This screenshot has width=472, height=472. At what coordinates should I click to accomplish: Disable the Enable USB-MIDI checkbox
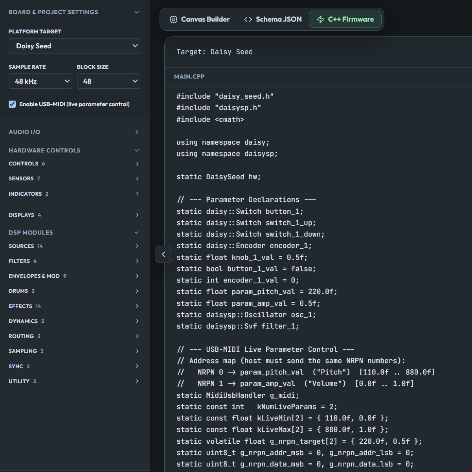[x=12, y=104]
